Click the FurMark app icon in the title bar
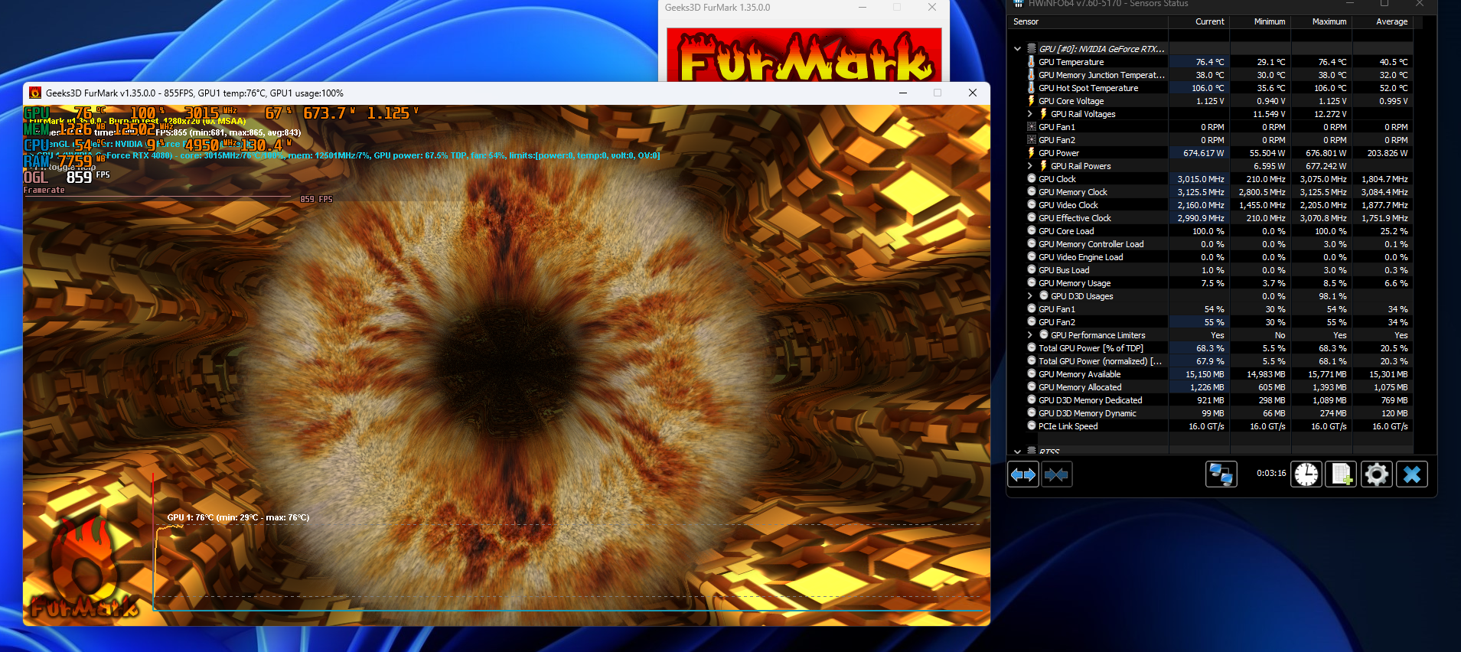1461x652 pixels. coord(35,93)
